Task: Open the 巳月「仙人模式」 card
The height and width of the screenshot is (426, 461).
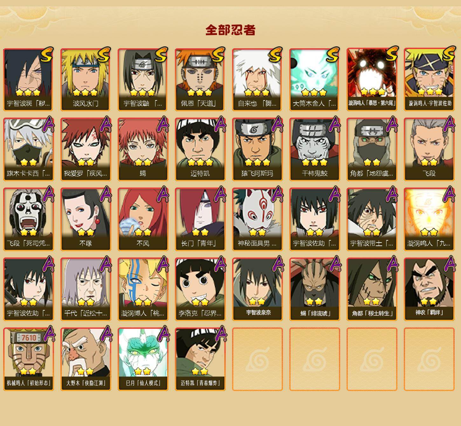Action: (x=143, y=359)
